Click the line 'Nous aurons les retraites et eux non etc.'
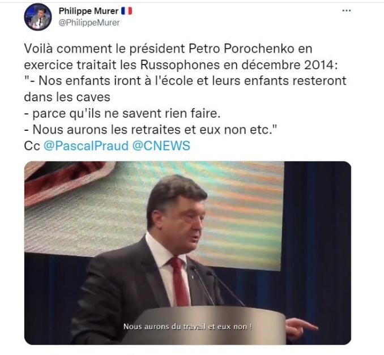 point(151,130)
